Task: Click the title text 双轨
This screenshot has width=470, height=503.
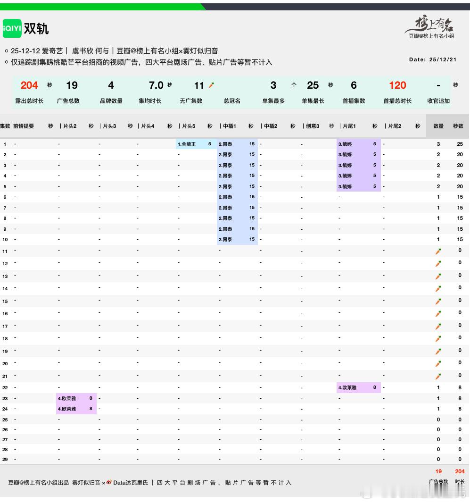Action: pos(36,29)
